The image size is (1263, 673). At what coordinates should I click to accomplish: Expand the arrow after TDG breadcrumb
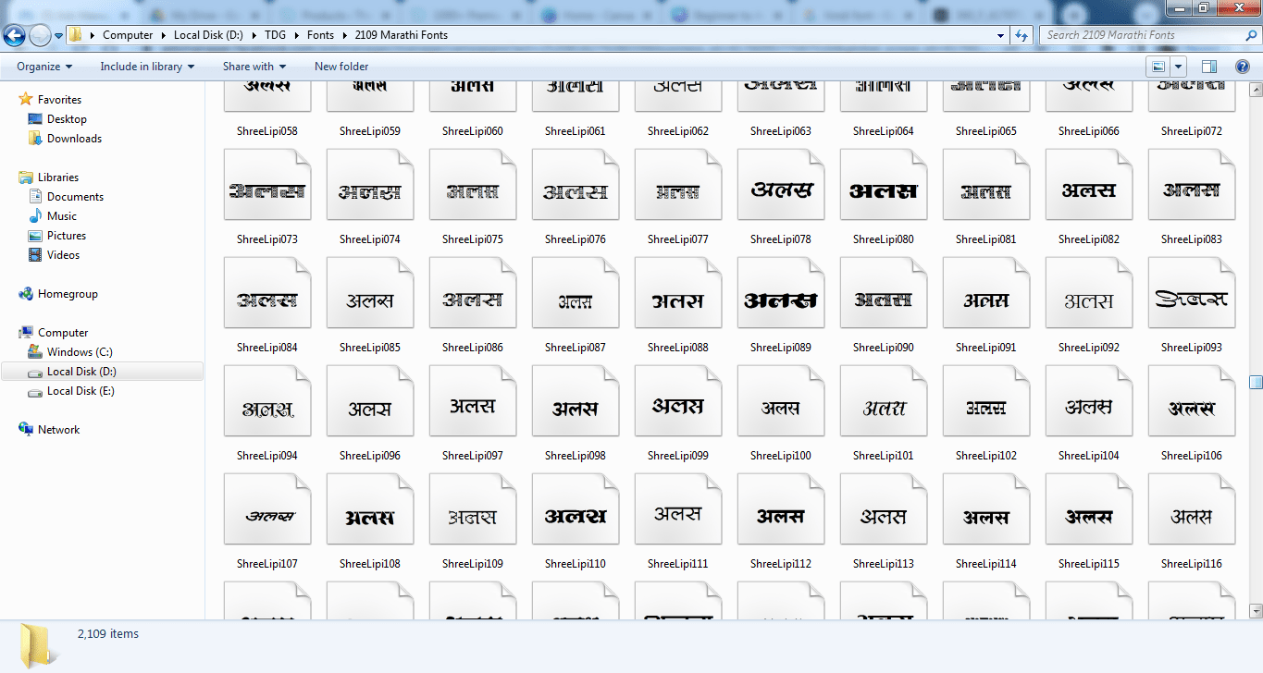click(298, 35)
